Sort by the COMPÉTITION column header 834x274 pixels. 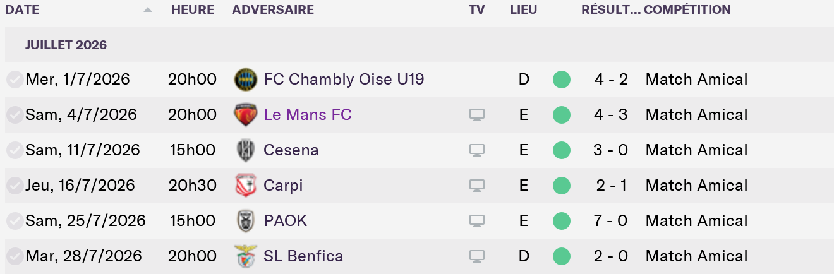(687, 10)
